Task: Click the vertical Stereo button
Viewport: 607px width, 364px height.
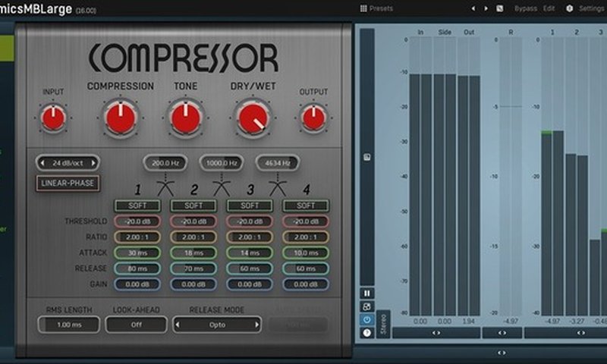Action: click(x=382, y=323)
